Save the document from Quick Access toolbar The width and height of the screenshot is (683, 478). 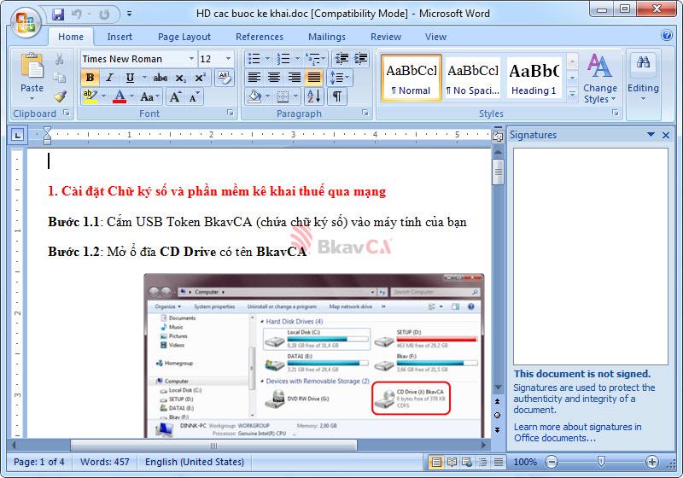click(x=58, y=14)
